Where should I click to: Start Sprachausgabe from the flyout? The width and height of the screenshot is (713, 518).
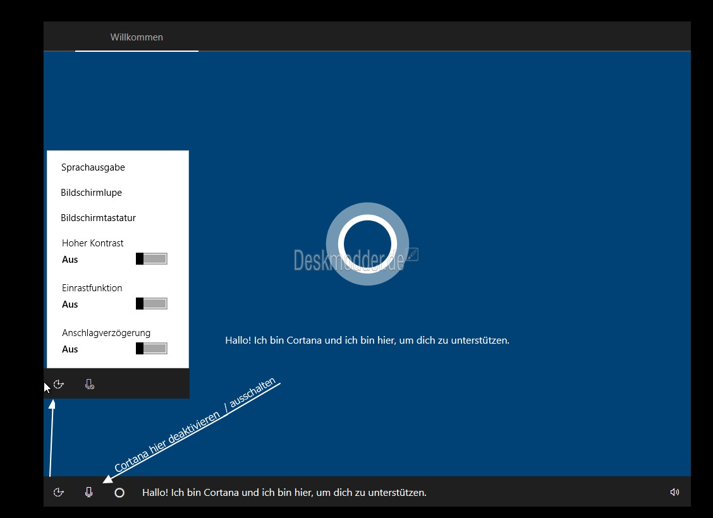[x=93, y=167]
